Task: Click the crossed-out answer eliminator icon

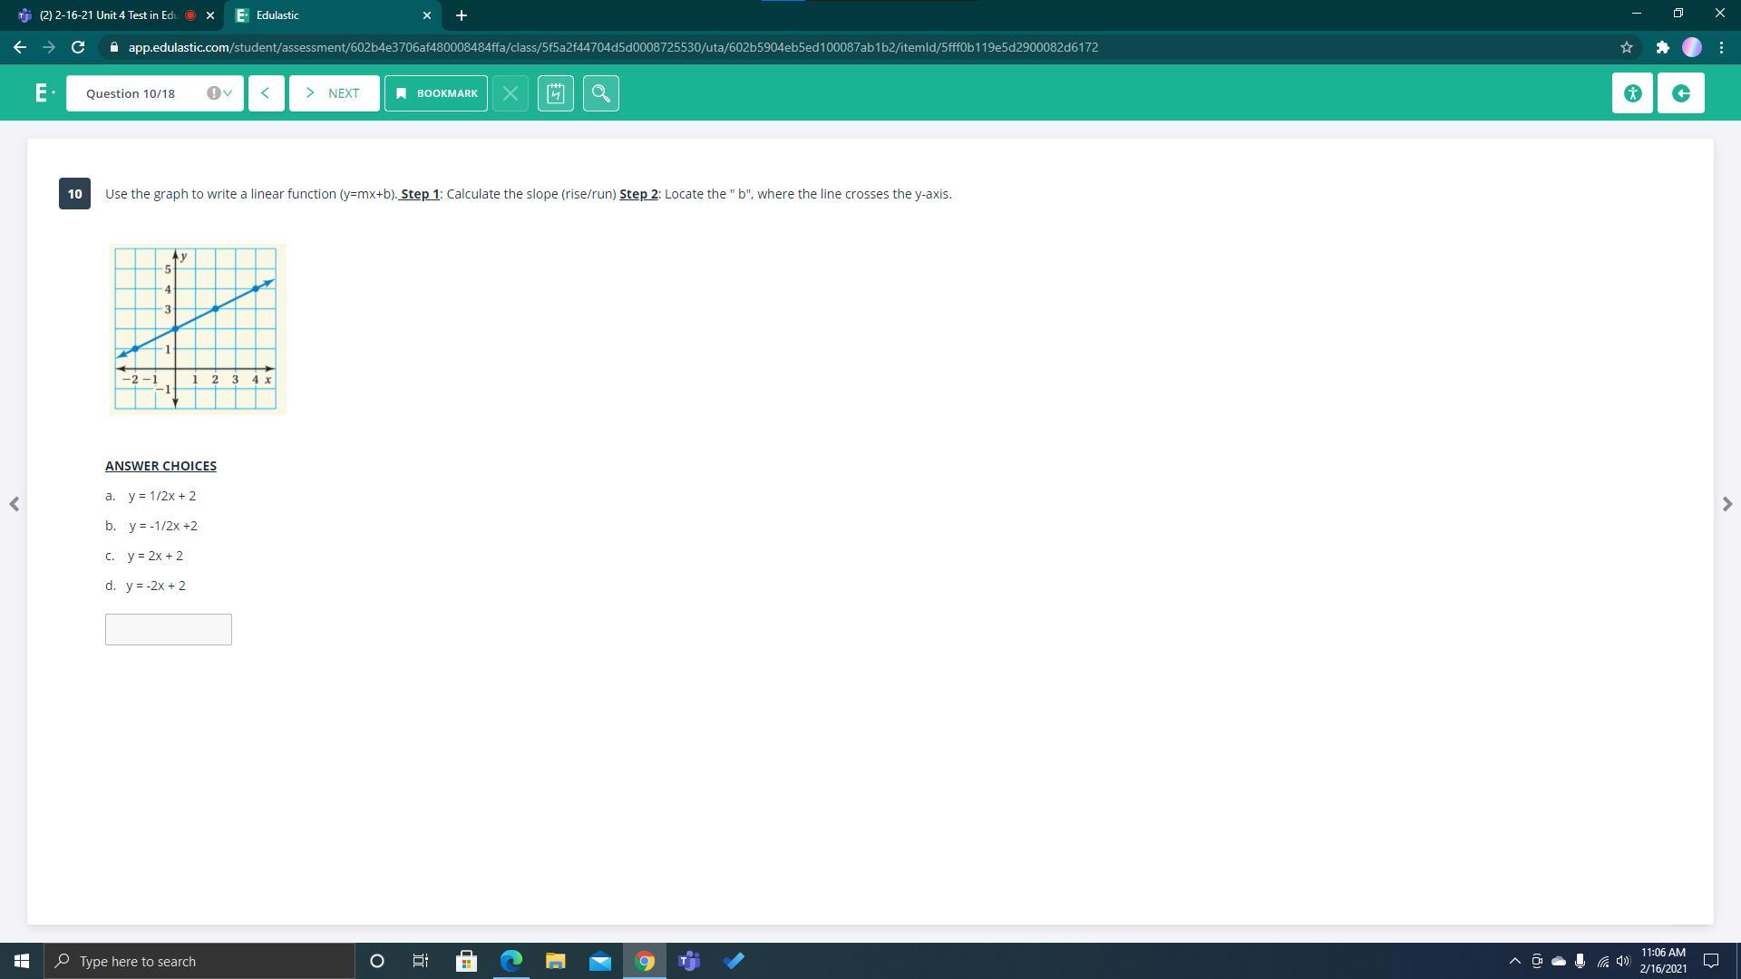Action: click(511, 93)
